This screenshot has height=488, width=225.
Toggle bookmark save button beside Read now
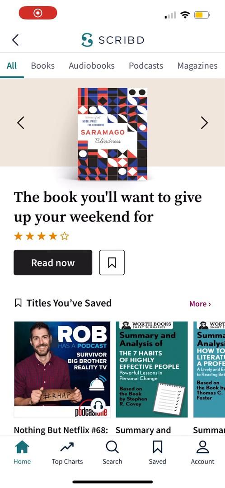112,263
